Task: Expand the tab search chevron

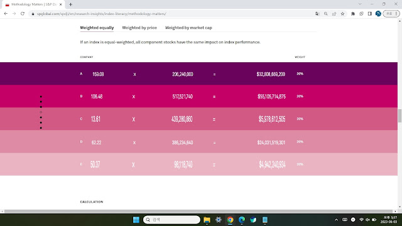Action: pyautogui.click(x=360, y=4)
